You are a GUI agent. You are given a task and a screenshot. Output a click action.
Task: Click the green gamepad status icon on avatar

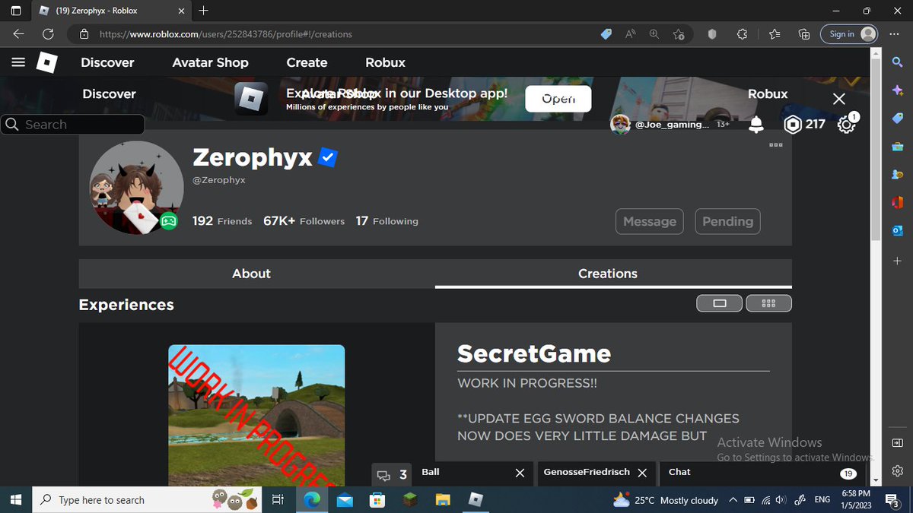(169, 220)
